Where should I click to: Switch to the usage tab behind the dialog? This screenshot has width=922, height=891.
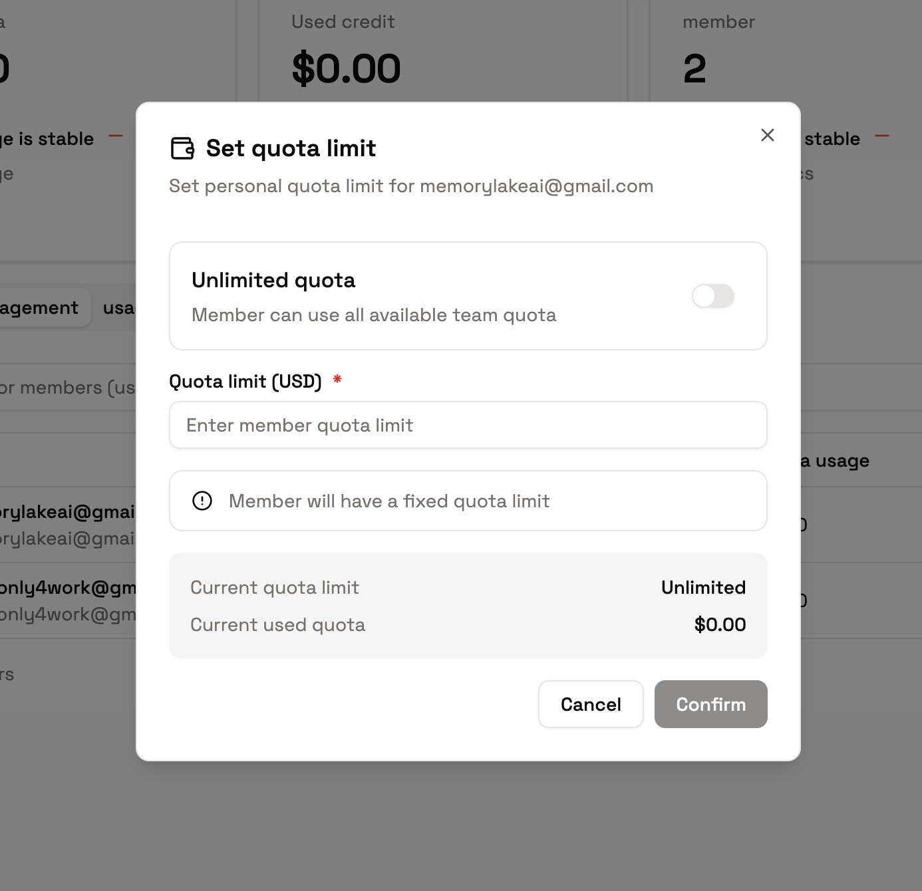pos(118,308)
